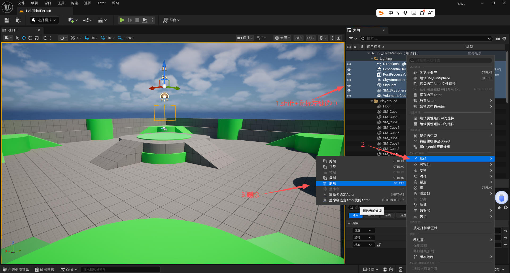Activate the translate move gizmo tool
The height and width of the screenshot is (273, 510).
[x=24, y=38]
